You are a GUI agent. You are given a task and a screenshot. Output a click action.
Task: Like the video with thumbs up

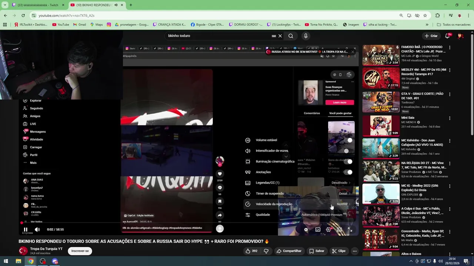point(251,251)
